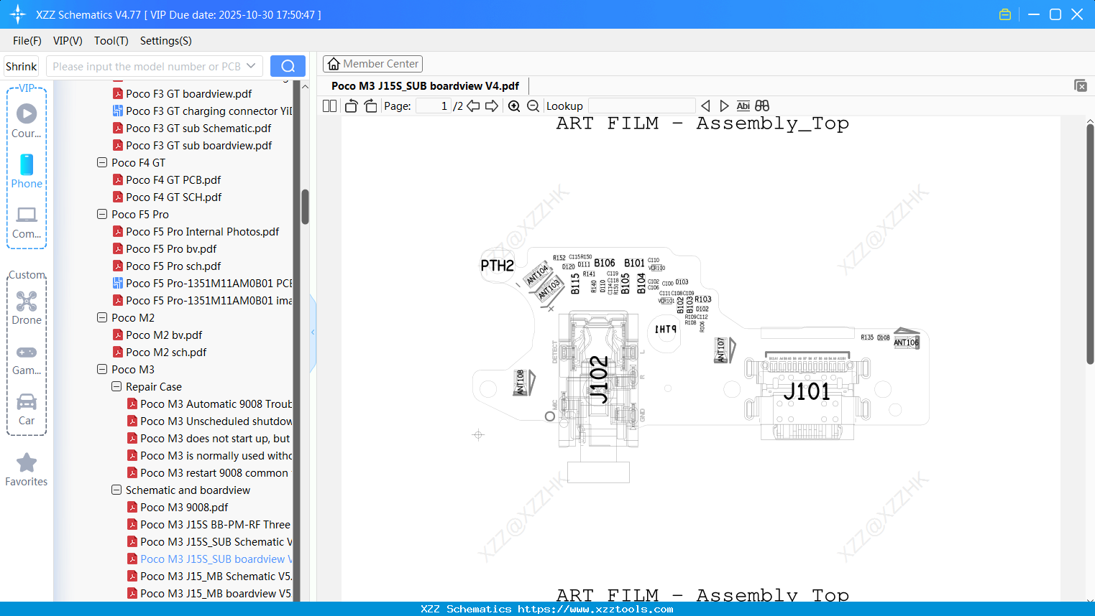Toggle the whole-word search binoculars option

point(761,106)
